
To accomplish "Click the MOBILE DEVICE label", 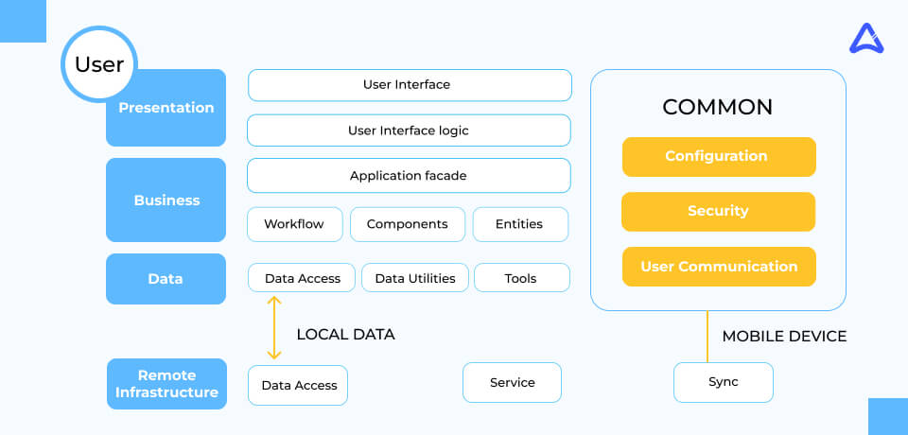I will pos(785,336).
